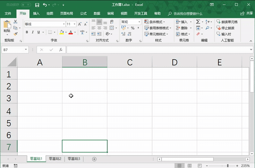Increase font size with larger A icon
Viewport: 255px width, 168px height.
[80, 24]
